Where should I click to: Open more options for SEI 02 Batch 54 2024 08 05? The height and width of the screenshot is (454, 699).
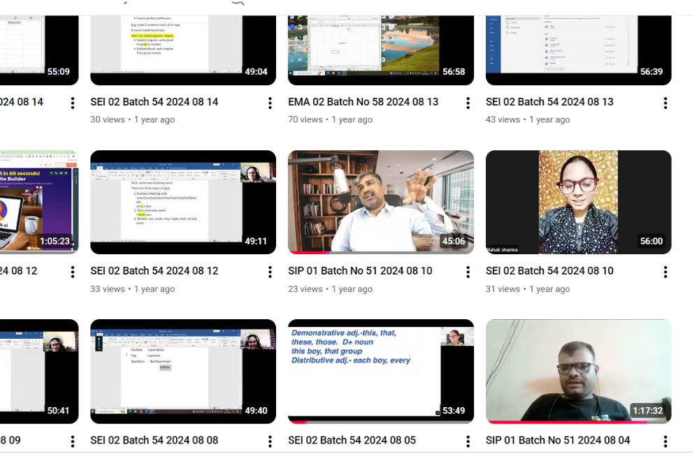[468, 441]
